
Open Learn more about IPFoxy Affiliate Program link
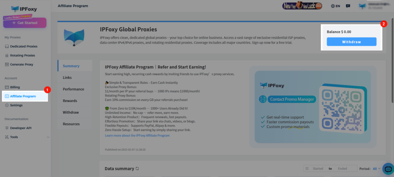[137, 136]
